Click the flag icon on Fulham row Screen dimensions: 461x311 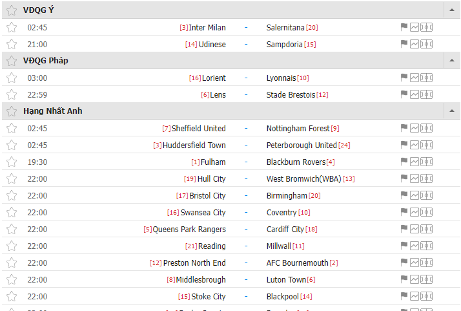click(404, 162)
